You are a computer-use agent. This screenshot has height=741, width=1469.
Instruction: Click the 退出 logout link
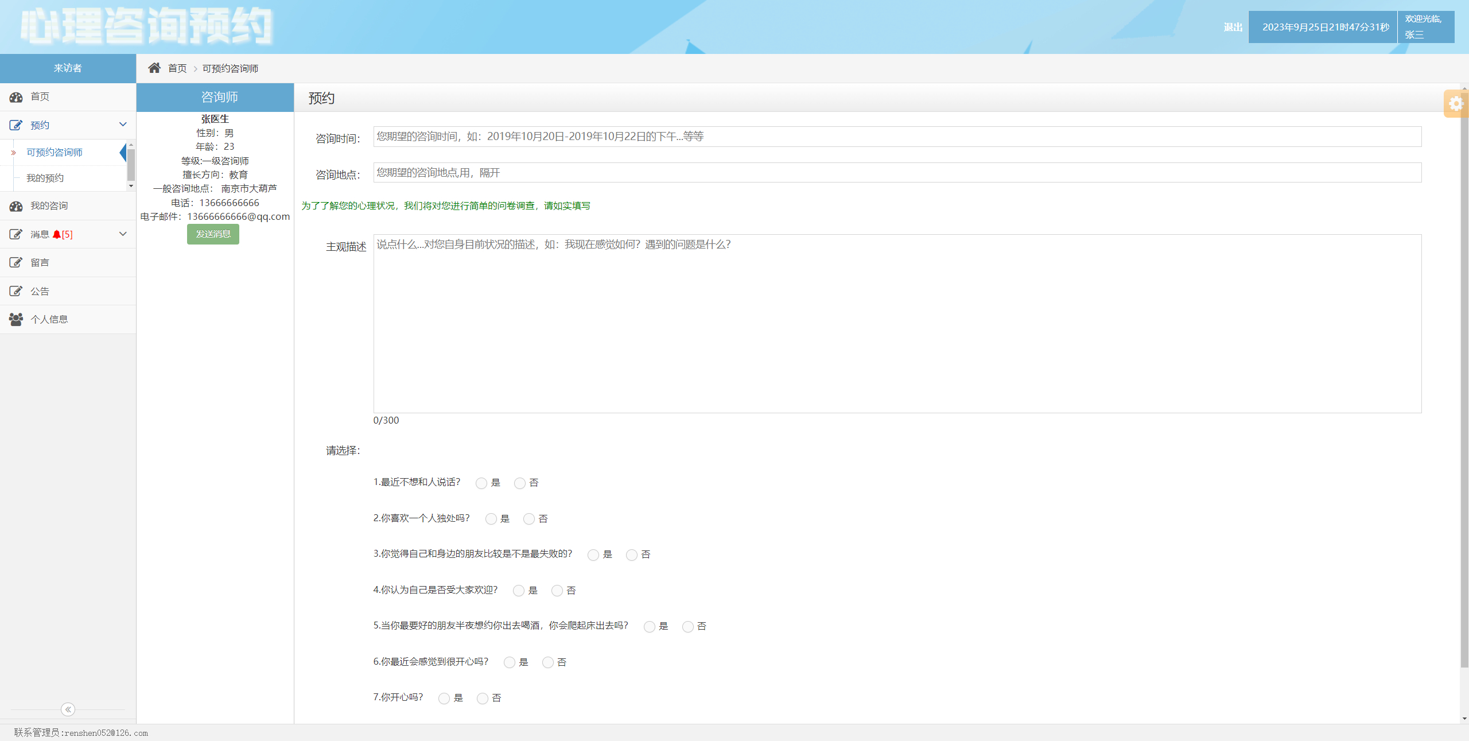[x=1233, y=27]
